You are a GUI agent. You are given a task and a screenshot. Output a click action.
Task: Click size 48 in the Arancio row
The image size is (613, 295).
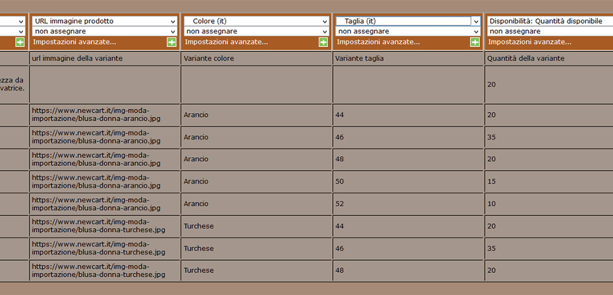pos(340,159)
